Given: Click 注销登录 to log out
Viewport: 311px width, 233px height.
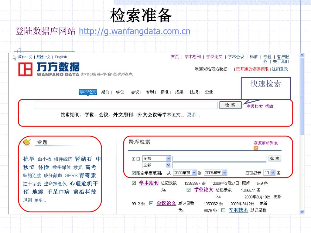Looking at the screenshot, I should click(280, 69).
